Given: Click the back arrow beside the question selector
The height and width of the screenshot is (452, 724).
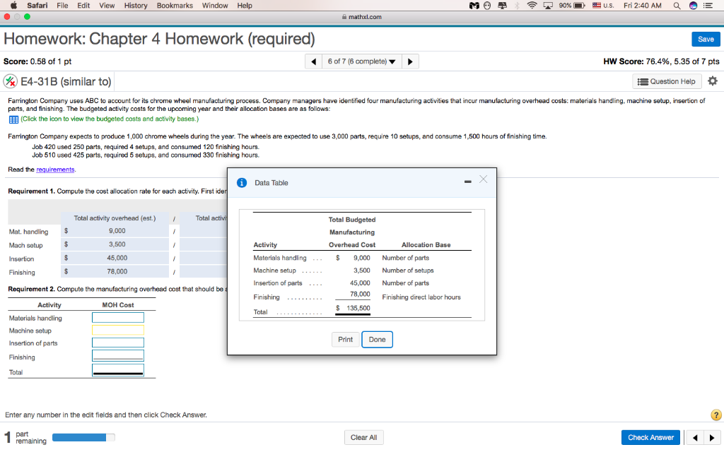Looking at the screenshot, I should pyautogui.click(x=313, y=61).
